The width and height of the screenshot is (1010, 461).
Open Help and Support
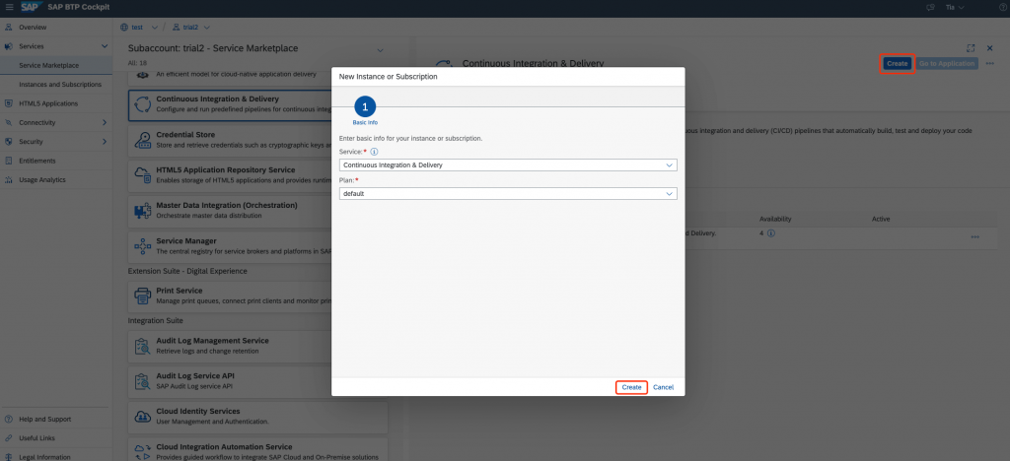pyautogui.click(x=44, y=420)
